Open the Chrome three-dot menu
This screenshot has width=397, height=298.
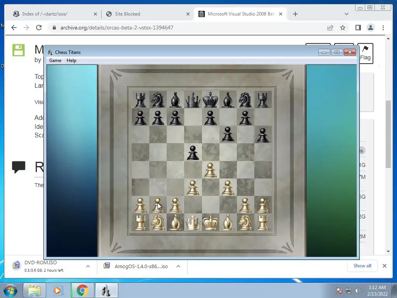[383, 28]
